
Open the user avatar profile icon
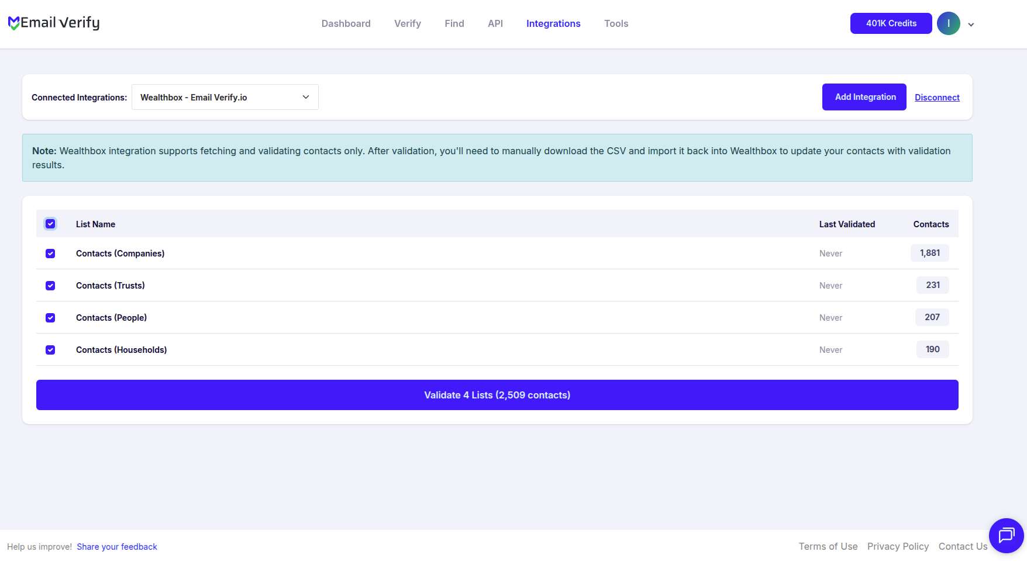[949, 23]
